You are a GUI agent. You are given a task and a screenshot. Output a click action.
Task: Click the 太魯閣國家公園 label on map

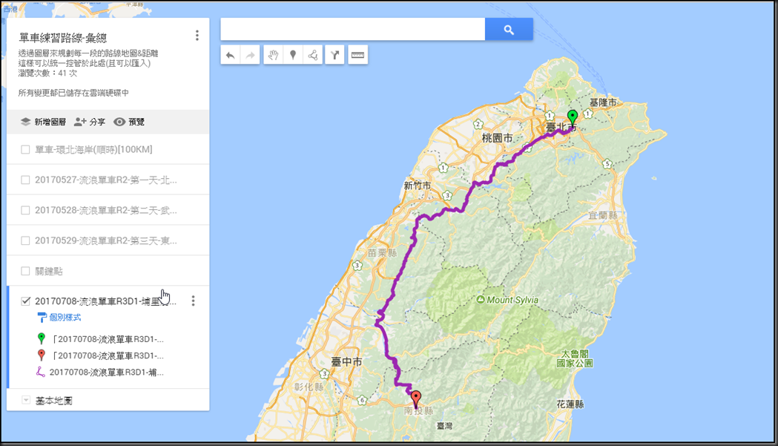coord(575,358)
